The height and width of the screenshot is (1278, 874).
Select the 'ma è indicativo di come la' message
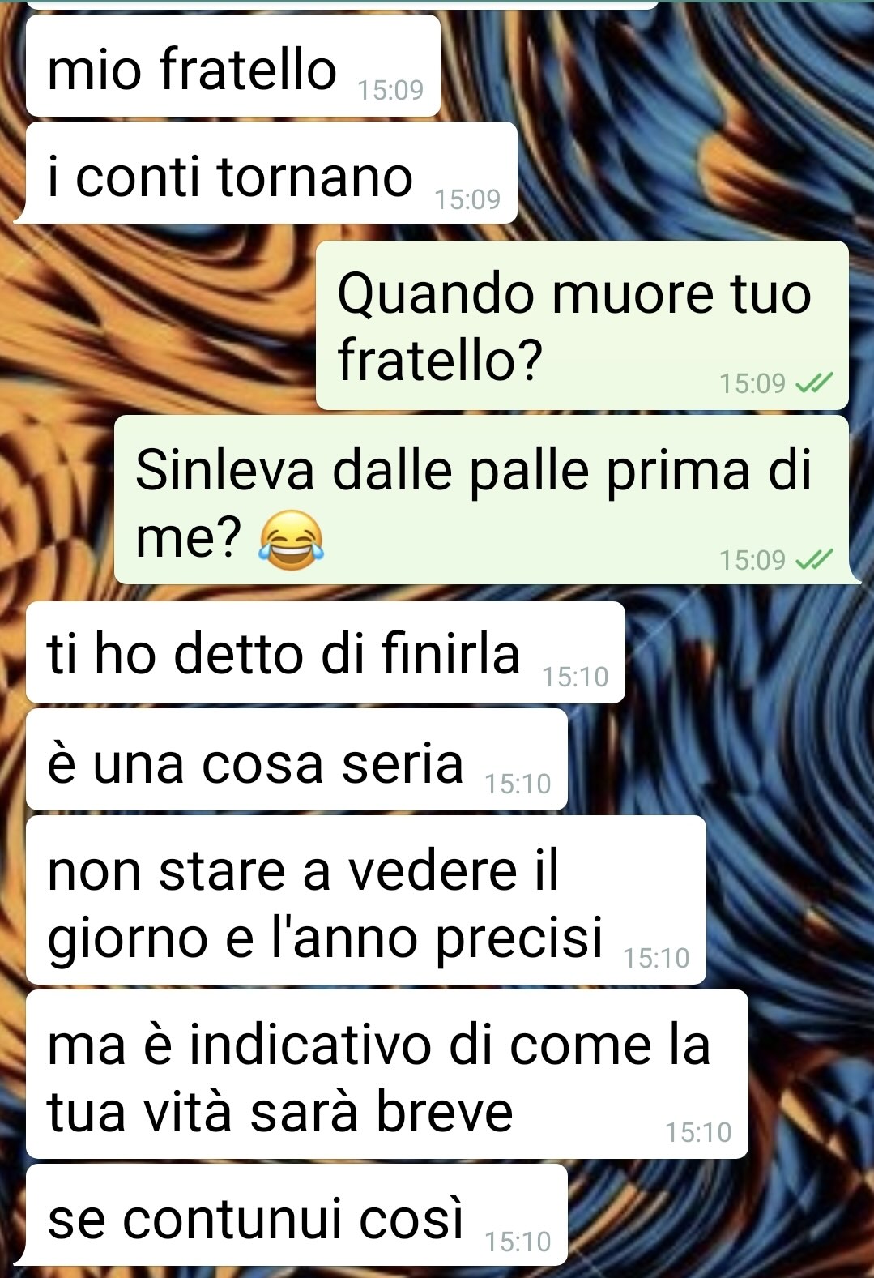coord(386,1075)
